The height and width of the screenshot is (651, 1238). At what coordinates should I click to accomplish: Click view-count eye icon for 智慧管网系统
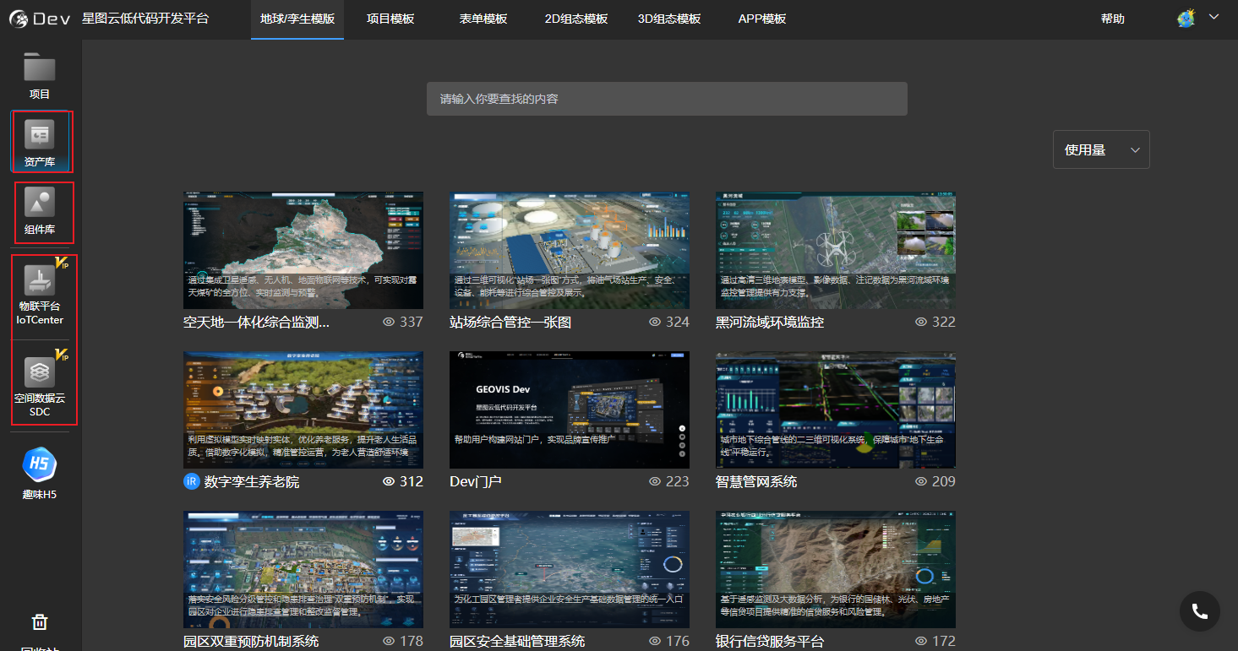click(x=921, y=481)
